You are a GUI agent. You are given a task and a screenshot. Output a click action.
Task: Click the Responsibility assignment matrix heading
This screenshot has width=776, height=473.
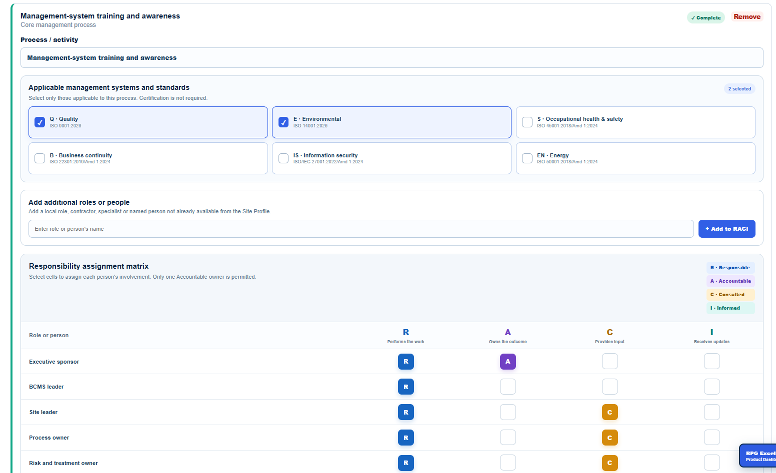click(x=89, y=266)
